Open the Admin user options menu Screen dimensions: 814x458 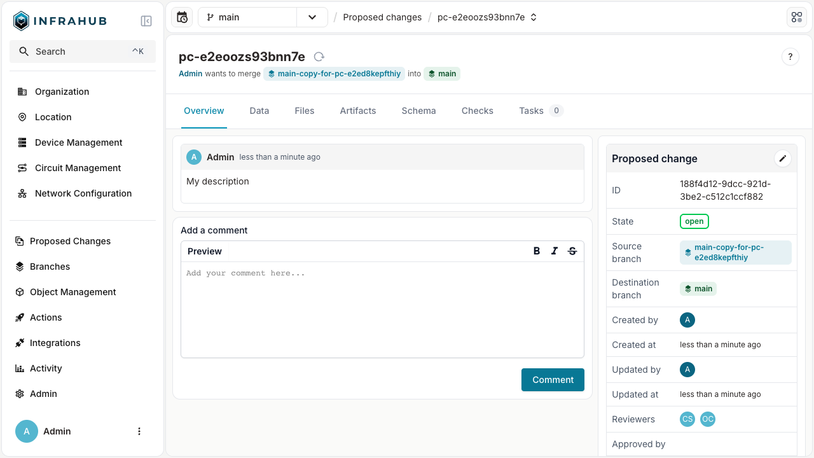point(139,431)
